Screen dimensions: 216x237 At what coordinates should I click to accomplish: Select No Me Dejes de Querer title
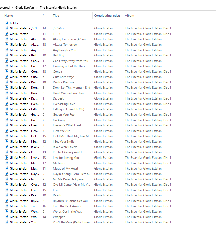coord(69,179)
